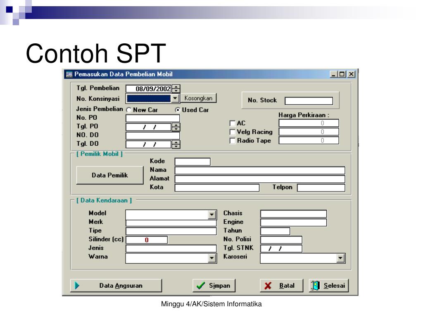Click the 'Jenis Pembelian' label
The image size is (423, 317).
(x=100, y=109)
